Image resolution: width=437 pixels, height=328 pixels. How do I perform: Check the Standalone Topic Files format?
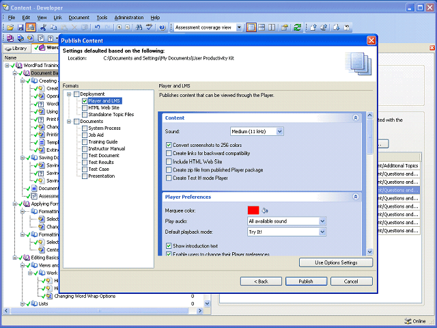(85, 115)
